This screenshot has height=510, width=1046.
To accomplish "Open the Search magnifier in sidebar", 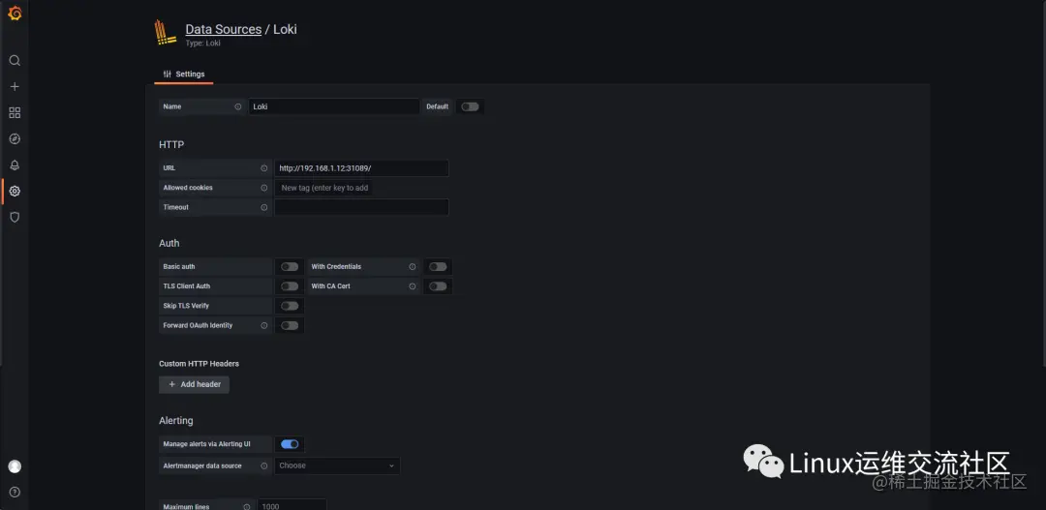I will (15, 61).
